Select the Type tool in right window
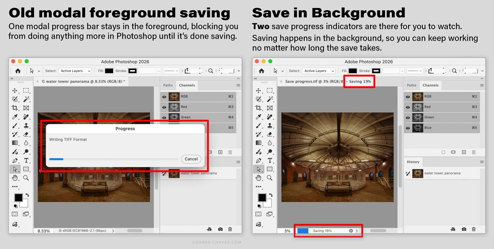This screenshot has width=494, height=249. coord(270,160)
